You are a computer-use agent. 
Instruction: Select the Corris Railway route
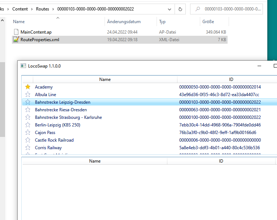tap(150, 148)
